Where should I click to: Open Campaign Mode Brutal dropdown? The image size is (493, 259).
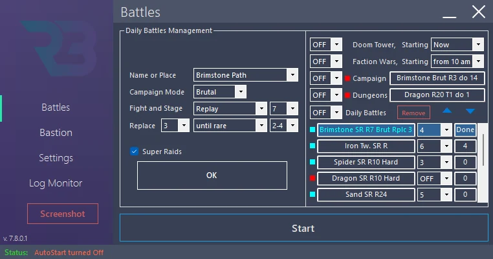220,92
